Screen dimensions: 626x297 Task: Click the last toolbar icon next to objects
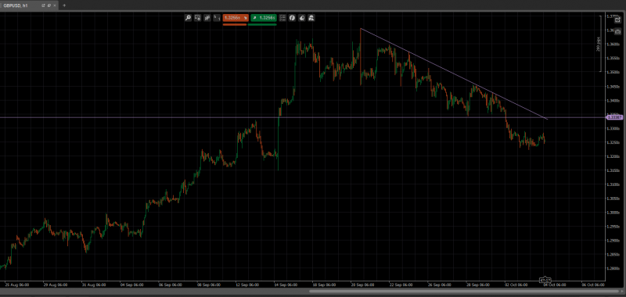(311, 18)
